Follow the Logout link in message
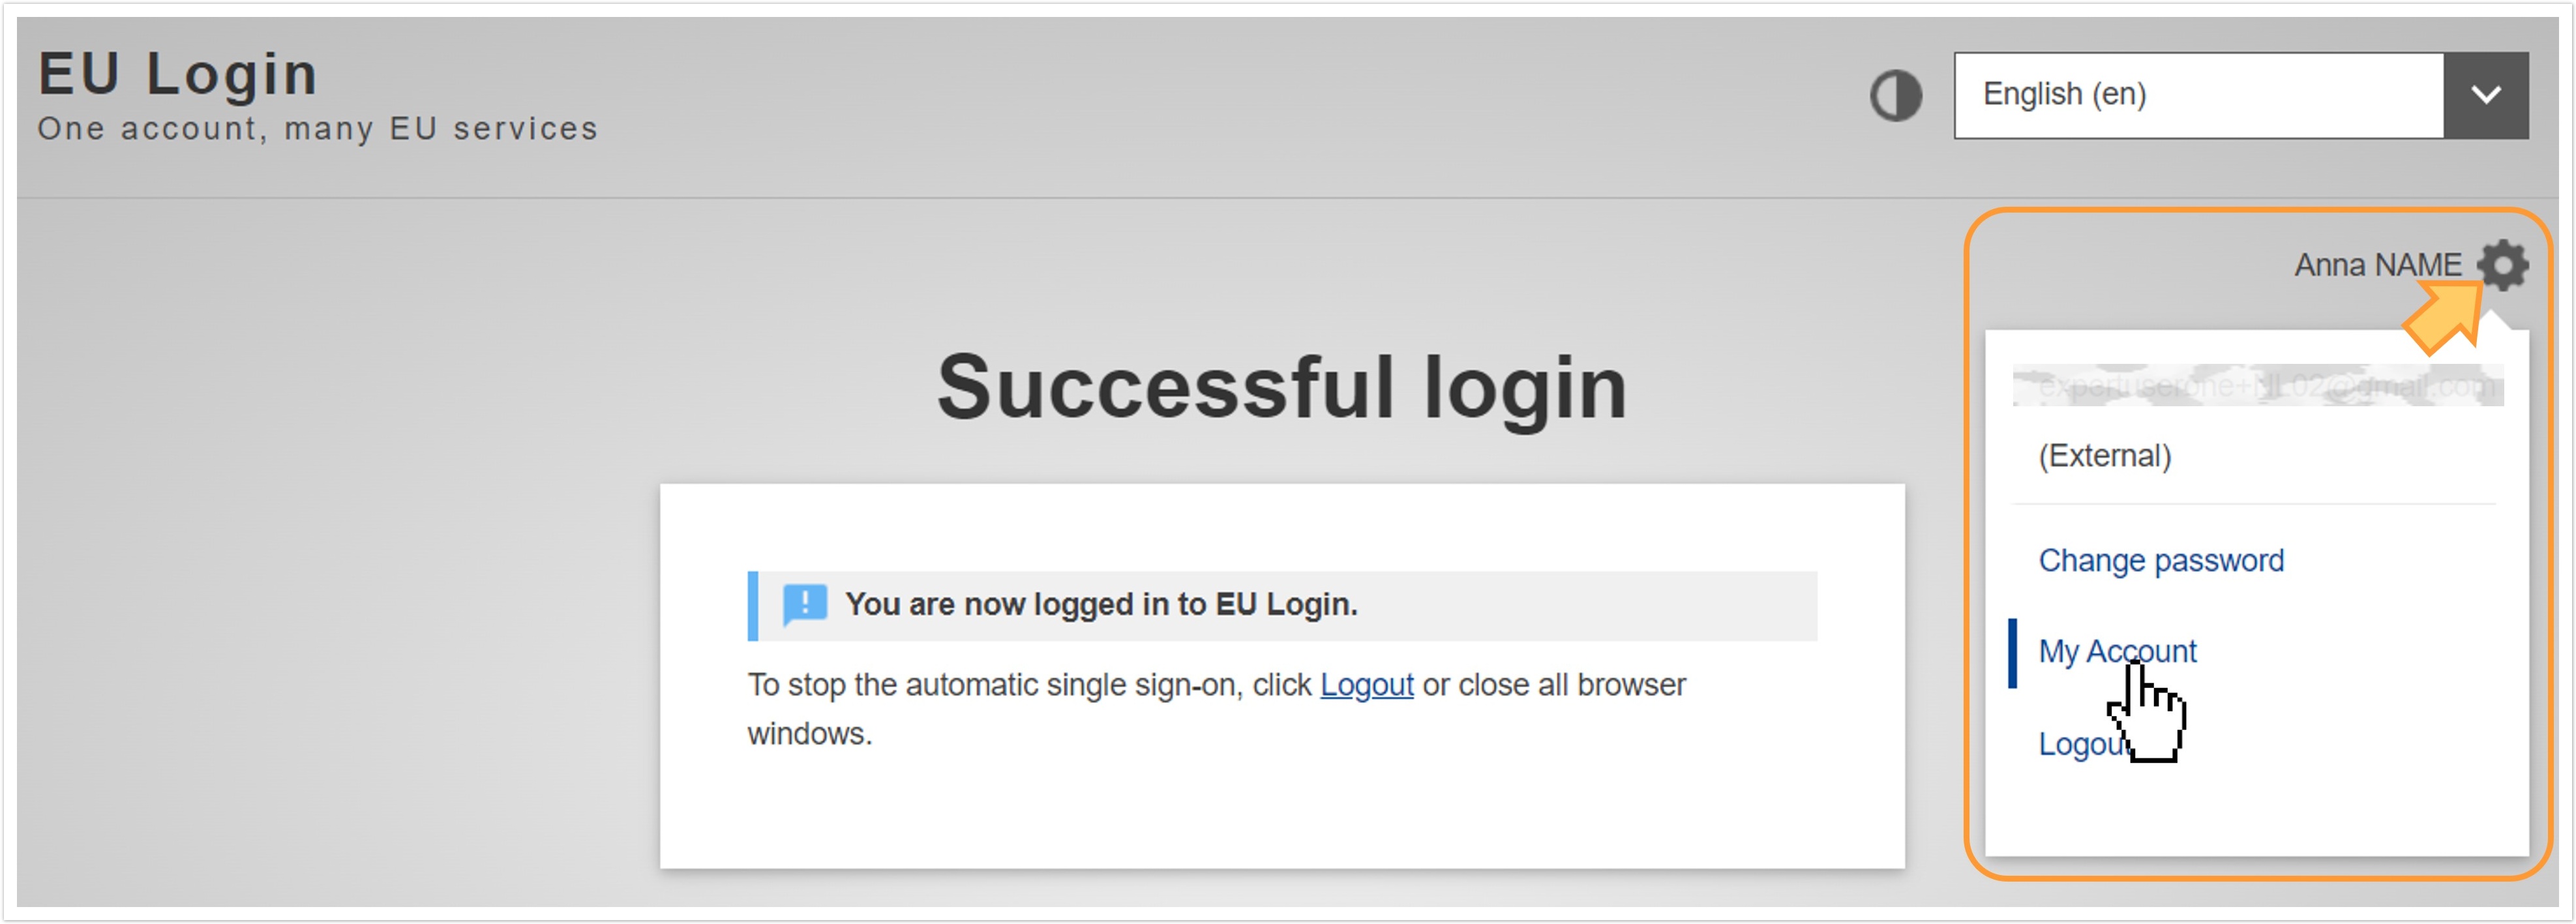 [x=1366, y=685]
